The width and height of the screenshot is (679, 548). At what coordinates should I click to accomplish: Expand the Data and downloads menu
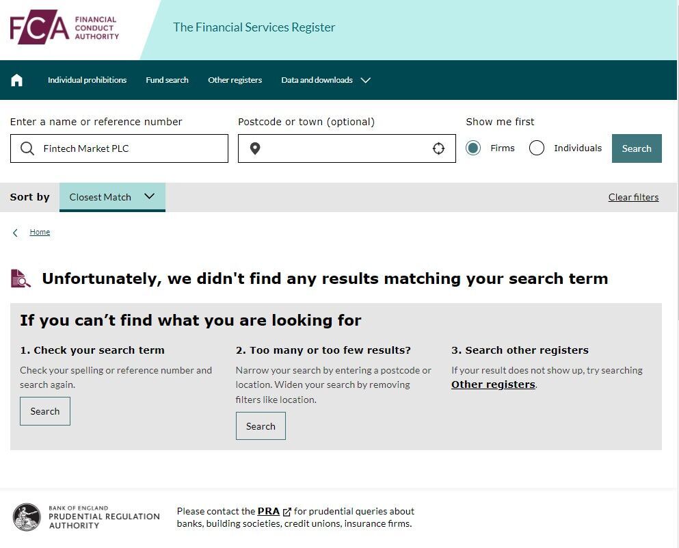point(325,80)
